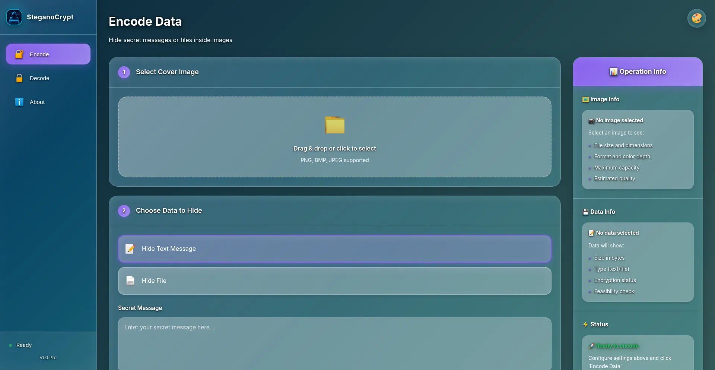Click 'Drag & drop or click to select' text
This screenshot has height=370, width=715.
pos(335,148)
